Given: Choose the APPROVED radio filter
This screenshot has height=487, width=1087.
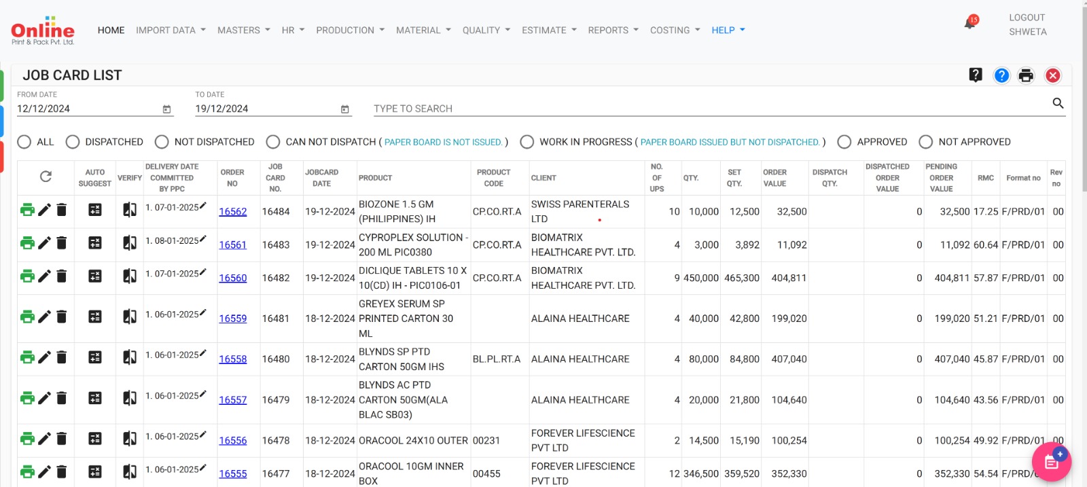Looking at the screenshot, I should tap(844, 142).
